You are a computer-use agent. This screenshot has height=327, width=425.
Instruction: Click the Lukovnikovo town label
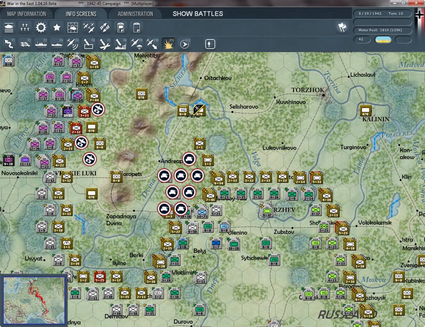coord(279,148)
